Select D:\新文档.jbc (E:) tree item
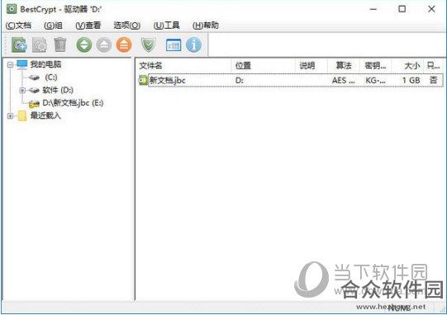The height and width of the screenshot is (315, 447). 73,103
